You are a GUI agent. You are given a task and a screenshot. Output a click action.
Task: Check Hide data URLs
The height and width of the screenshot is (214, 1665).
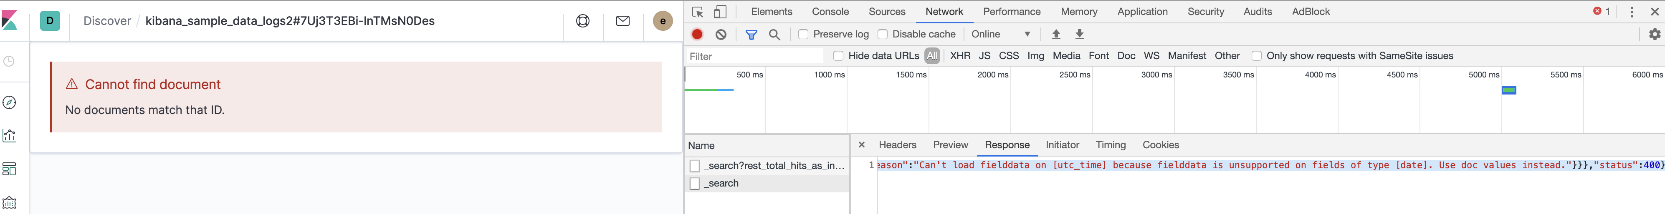[838, 56]
